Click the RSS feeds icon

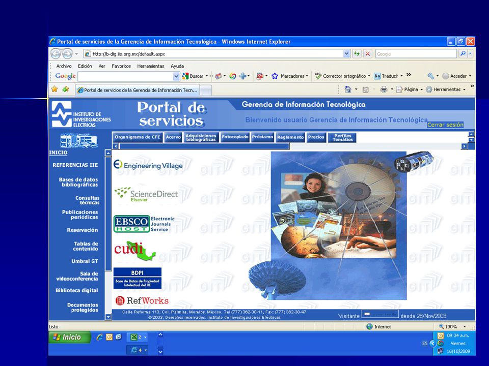click(x=366, y=89)
